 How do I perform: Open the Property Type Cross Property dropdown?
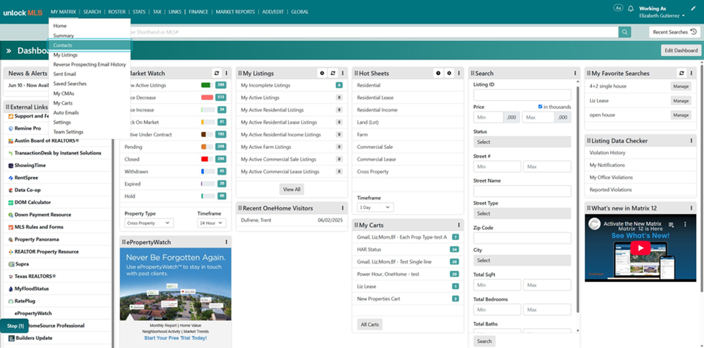[149, 223]
